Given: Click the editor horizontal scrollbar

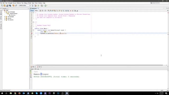Looking at the screenshot, I should [x=100, y=65].
